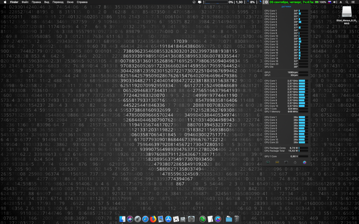Click the load average 1,30 menu bar item

pyautogui.click(x=239, y=2)
